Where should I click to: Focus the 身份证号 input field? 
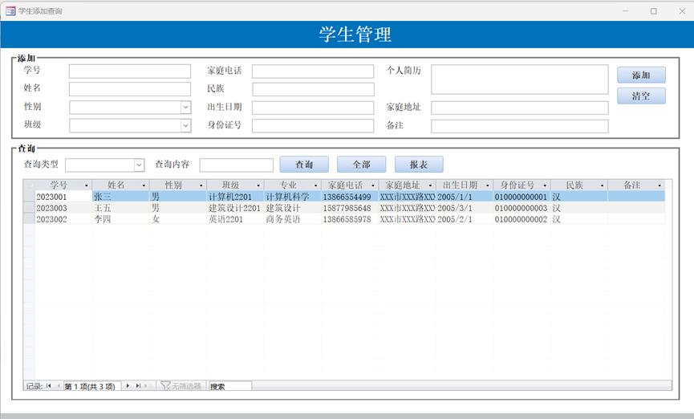(x=313, y=126)
